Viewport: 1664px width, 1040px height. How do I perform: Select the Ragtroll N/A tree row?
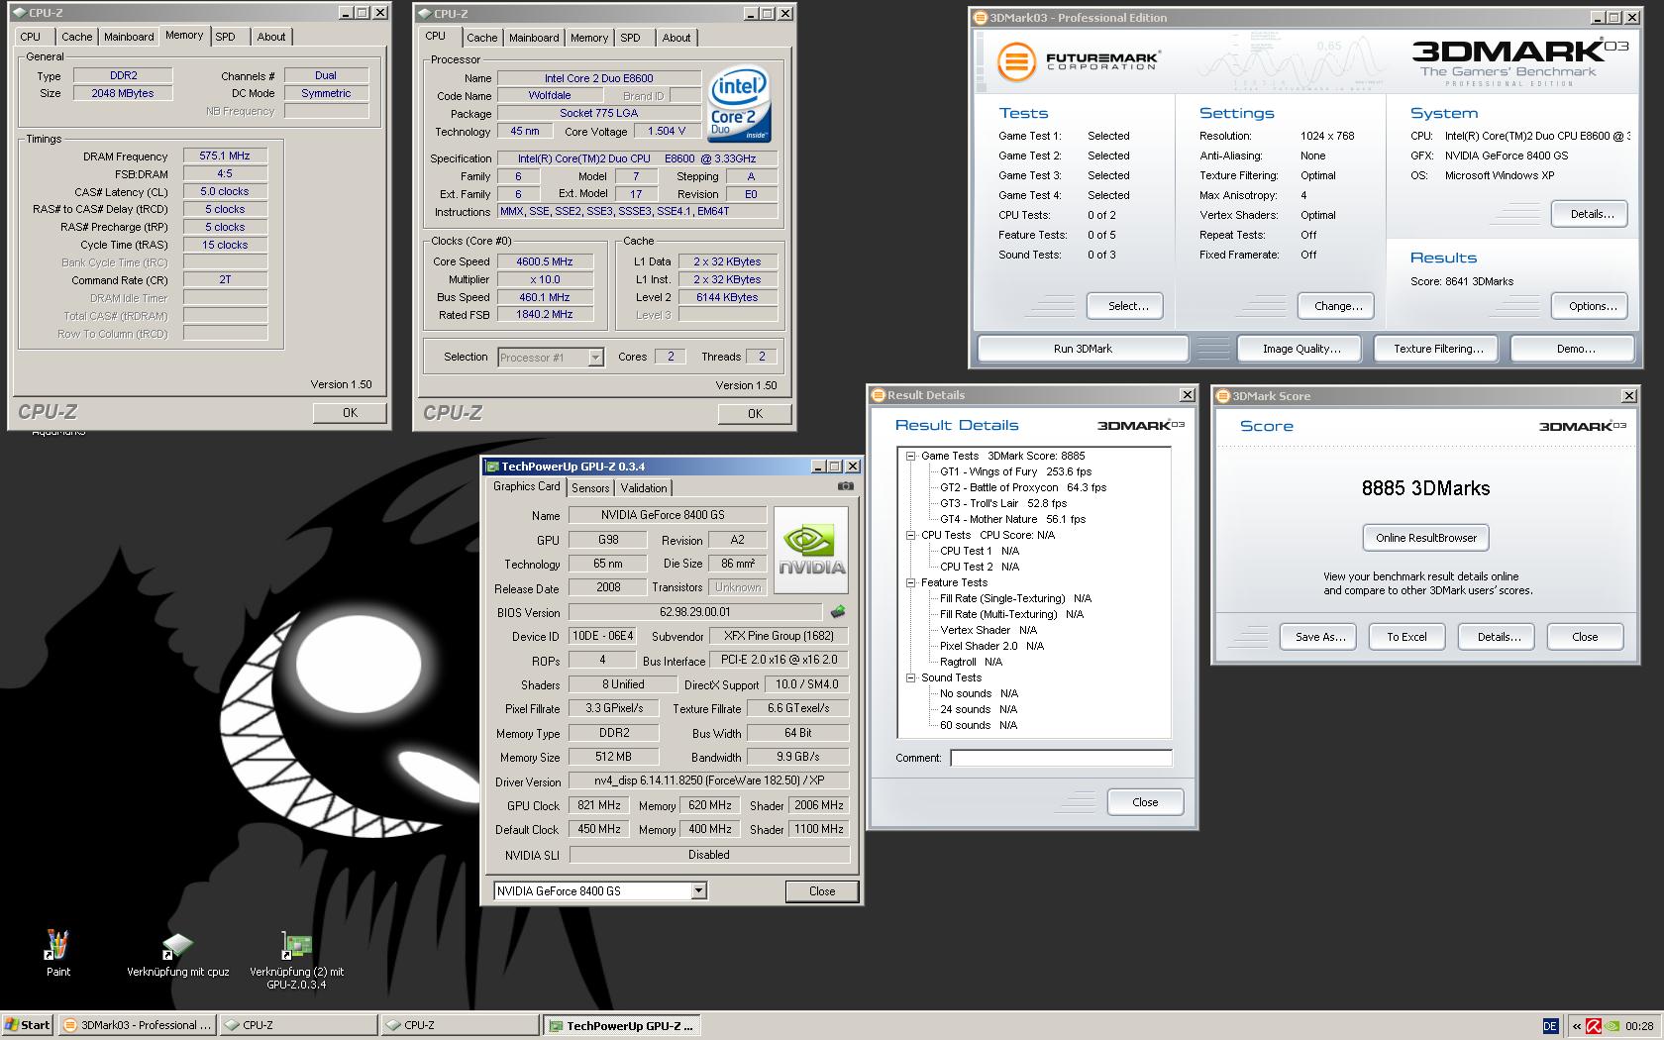(x=971, y=662)
